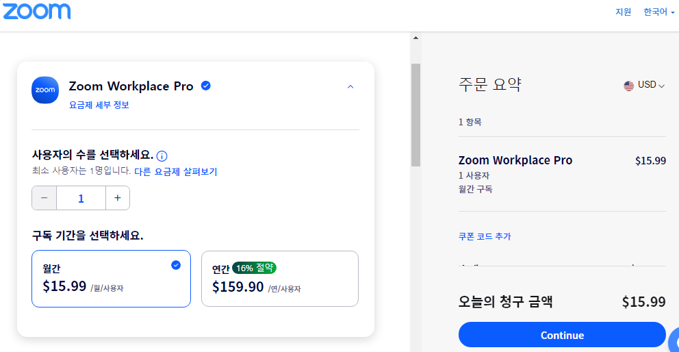Click the info icon next to user count

pyautogui.click(x=162, y=155)
